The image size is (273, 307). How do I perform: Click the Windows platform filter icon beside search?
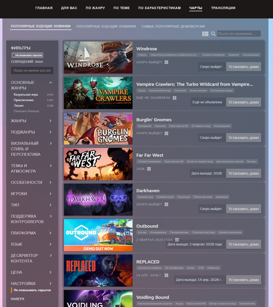point(205,34)
